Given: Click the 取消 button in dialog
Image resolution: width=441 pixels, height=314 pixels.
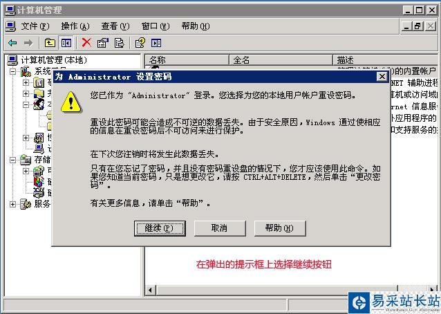Looking at the screenshot, I should coord(220,228).
